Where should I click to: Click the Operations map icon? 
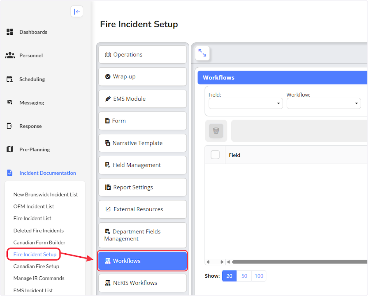(108, 55)
